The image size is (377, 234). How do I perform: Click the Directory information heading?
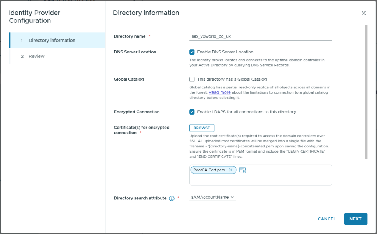[x=146, y=13]
